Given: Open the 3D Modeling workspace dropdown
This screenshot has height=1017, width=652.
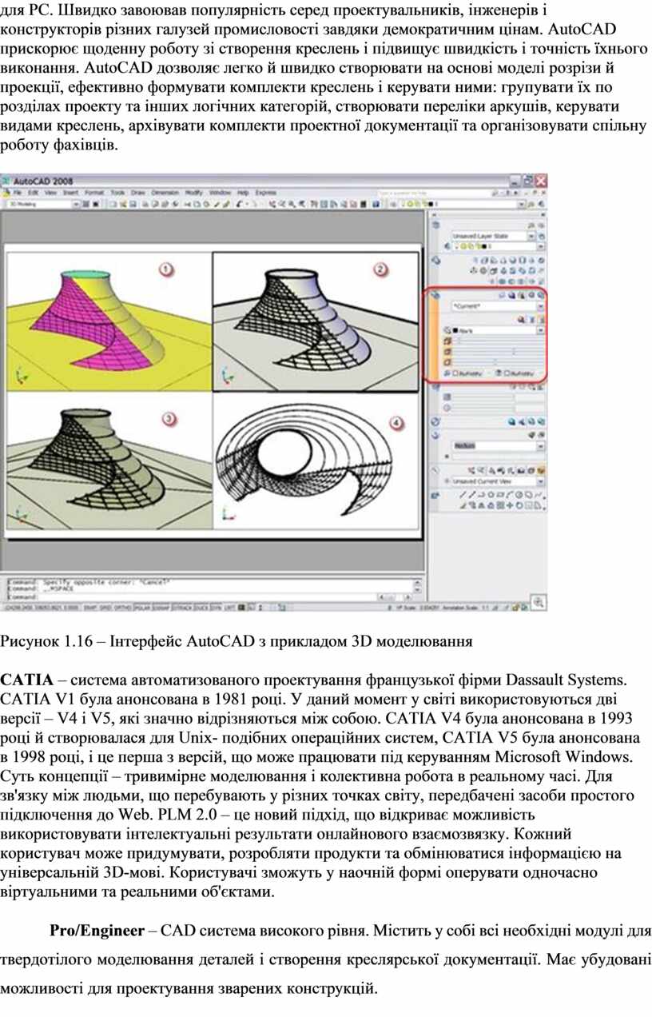Looking at the screenshot, I should 43,204.
